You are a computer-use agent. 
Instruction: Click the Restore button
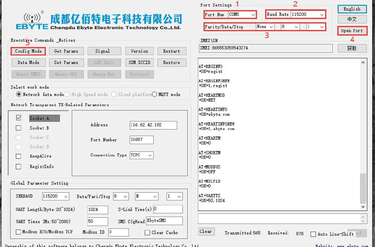(x=172, y=63)
